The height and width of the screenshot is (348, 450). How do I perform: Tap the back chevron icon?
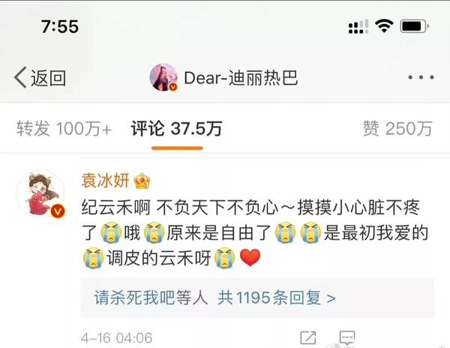[20, 77]
